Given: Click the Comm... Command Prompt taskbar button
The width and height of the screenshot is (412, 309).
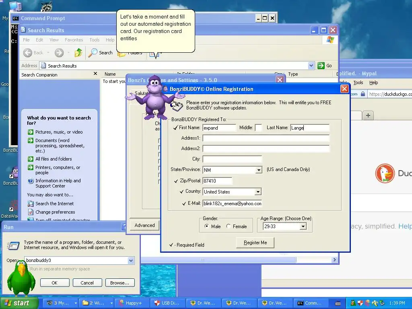Looking at the screenshot, I should pos(312,303).
